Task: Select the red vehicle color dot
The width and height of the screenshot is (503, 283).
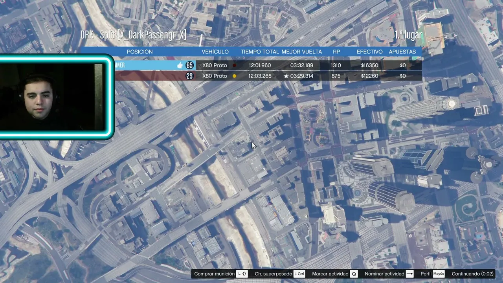Action: 235,65
